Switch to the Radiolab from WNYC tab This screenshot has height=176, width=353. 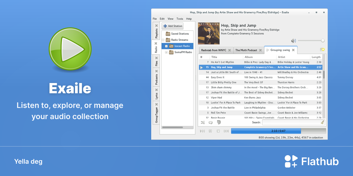tap(216, 50)
